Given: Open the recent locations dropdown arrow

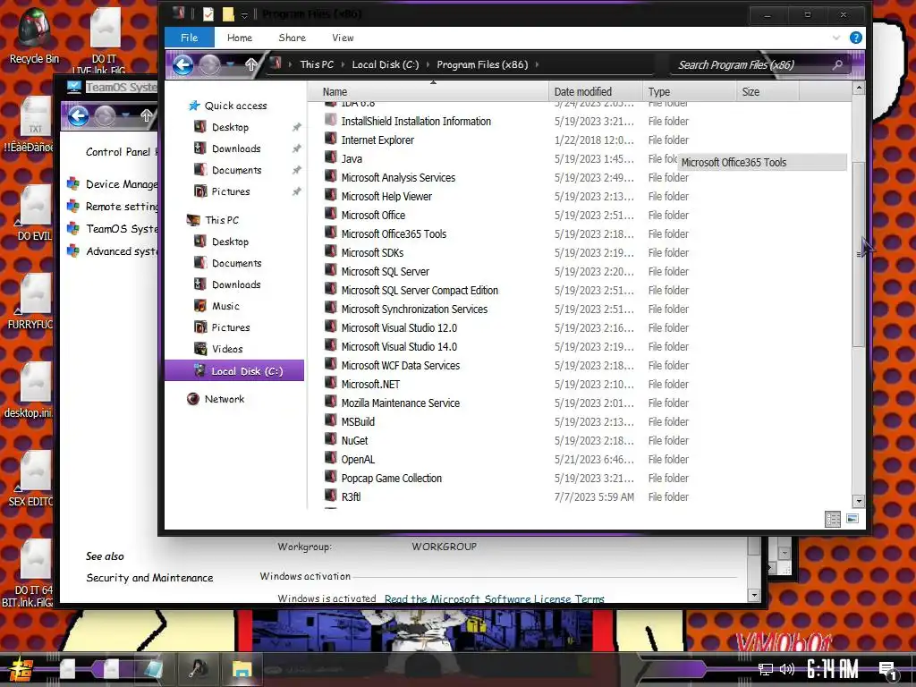Looking at the screenshot, I should tap(231, 64).
